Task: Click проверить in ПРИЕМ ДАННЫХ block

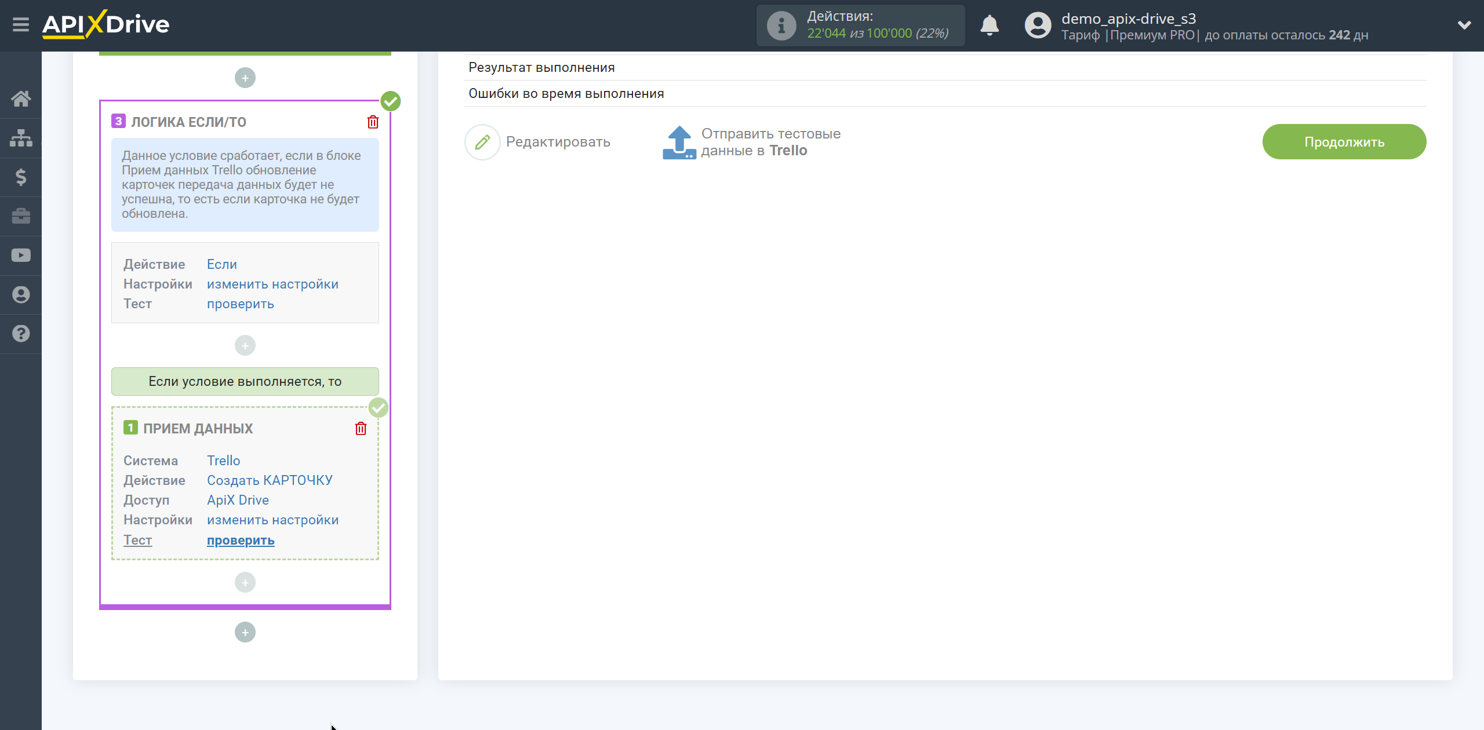Action: tap(241, 540)
